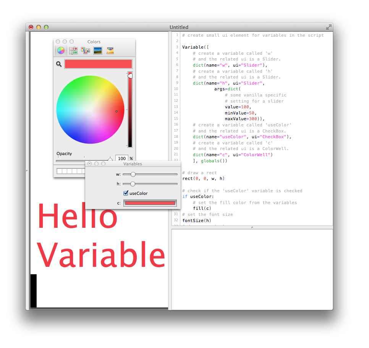Click the 'Variable' text in the canvas

coord(101,255)
